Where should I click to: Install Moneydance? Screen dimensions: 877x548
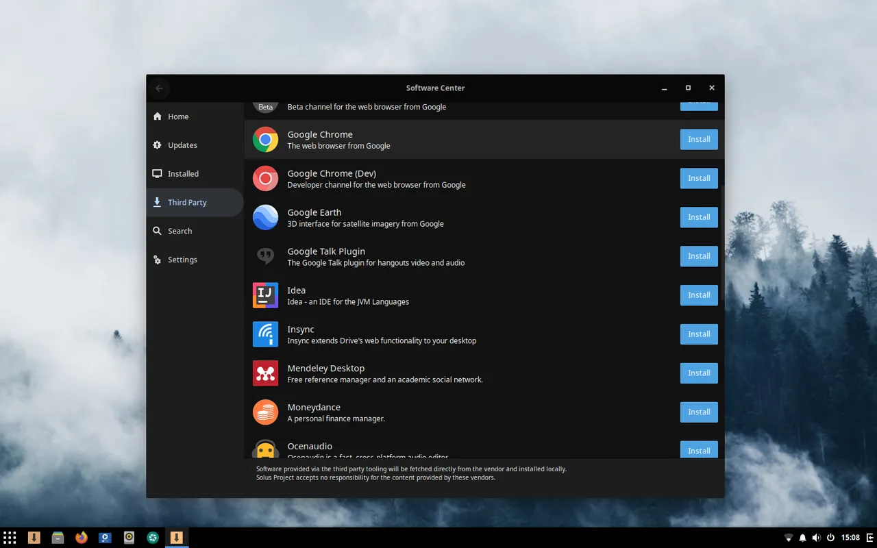pos(699,412)
